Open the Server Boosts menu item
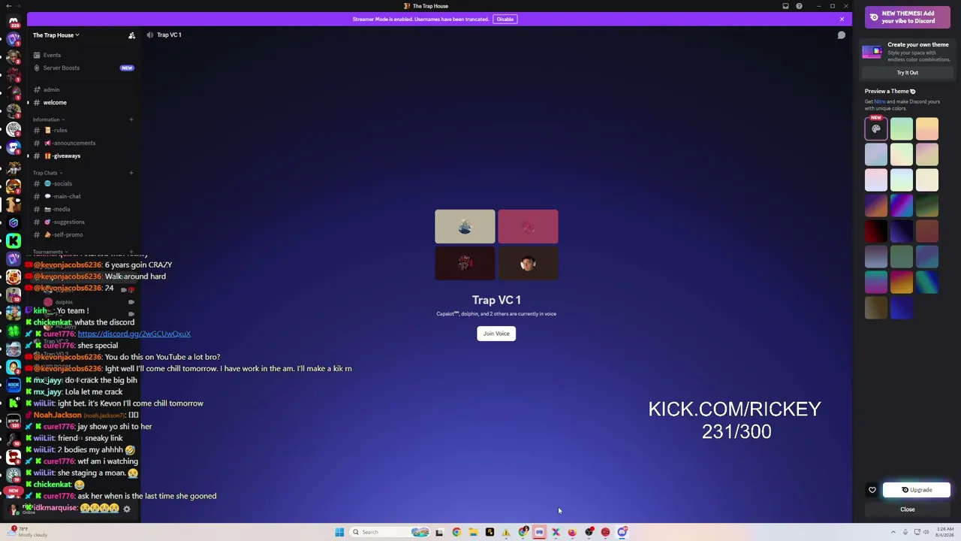The image size is (961, 541). 83,68
